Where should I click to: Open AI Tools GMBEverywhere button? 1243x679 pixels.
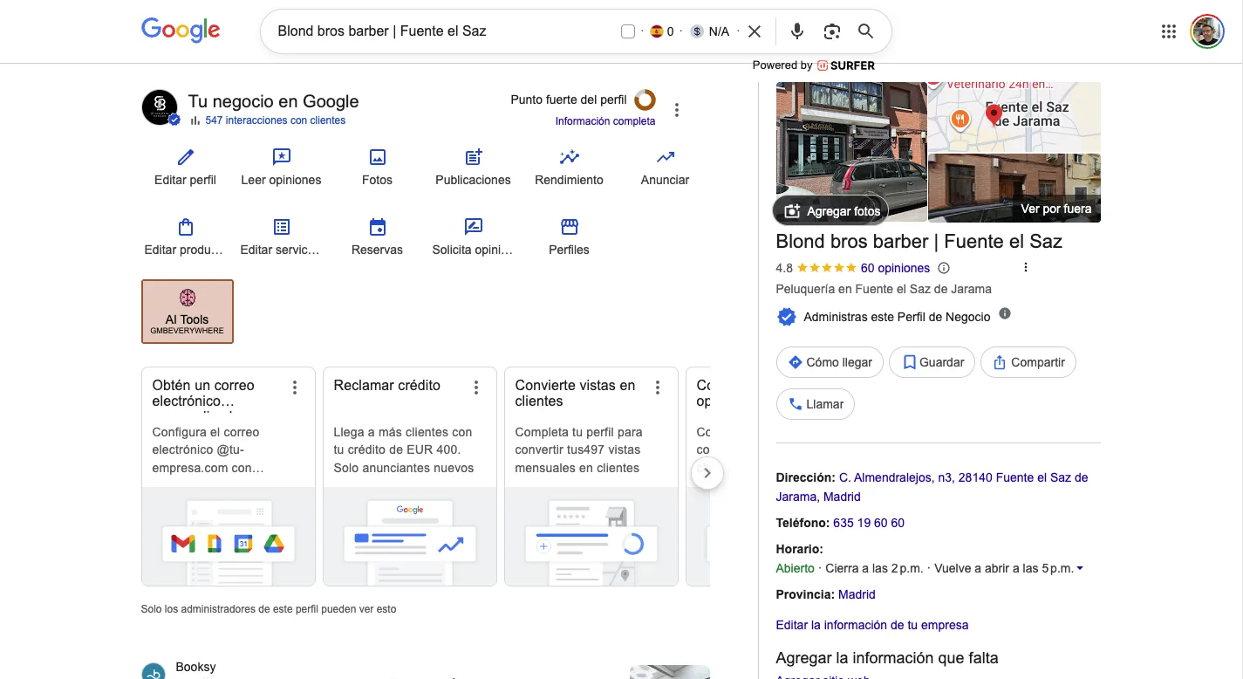point(188,312)
